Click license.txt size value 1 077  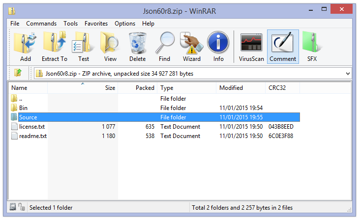pos(108,127)
